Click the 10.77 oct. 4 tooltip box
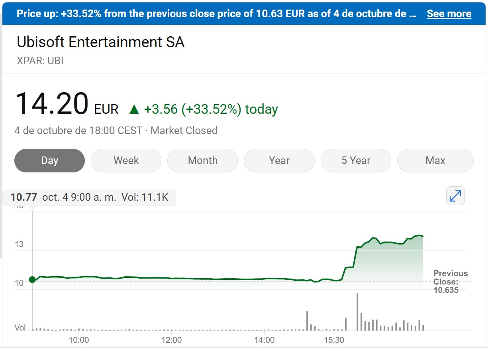The width and height of the screenshot is (488, 348). tap(89, 197)
